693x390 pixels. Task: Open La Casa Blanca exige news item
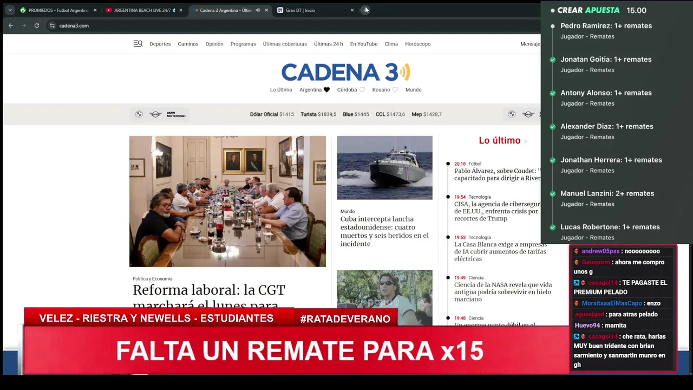500,251
